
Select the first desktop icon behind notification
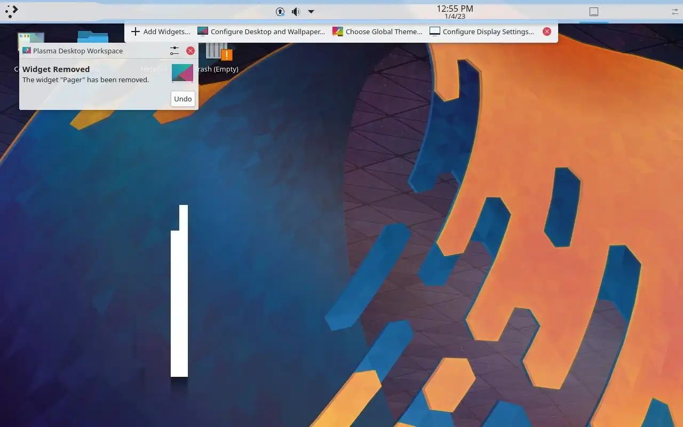pos(31,37)
